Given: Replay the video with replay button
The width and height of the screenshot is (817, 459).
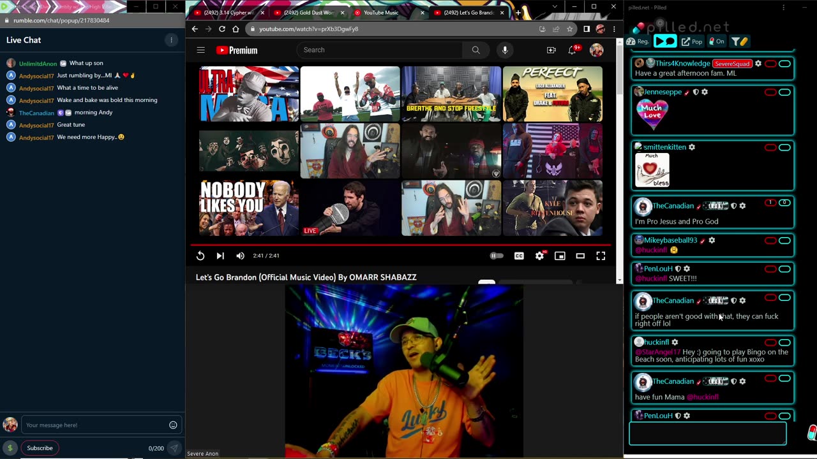Looking at the screenshot, I should (200, 256).
